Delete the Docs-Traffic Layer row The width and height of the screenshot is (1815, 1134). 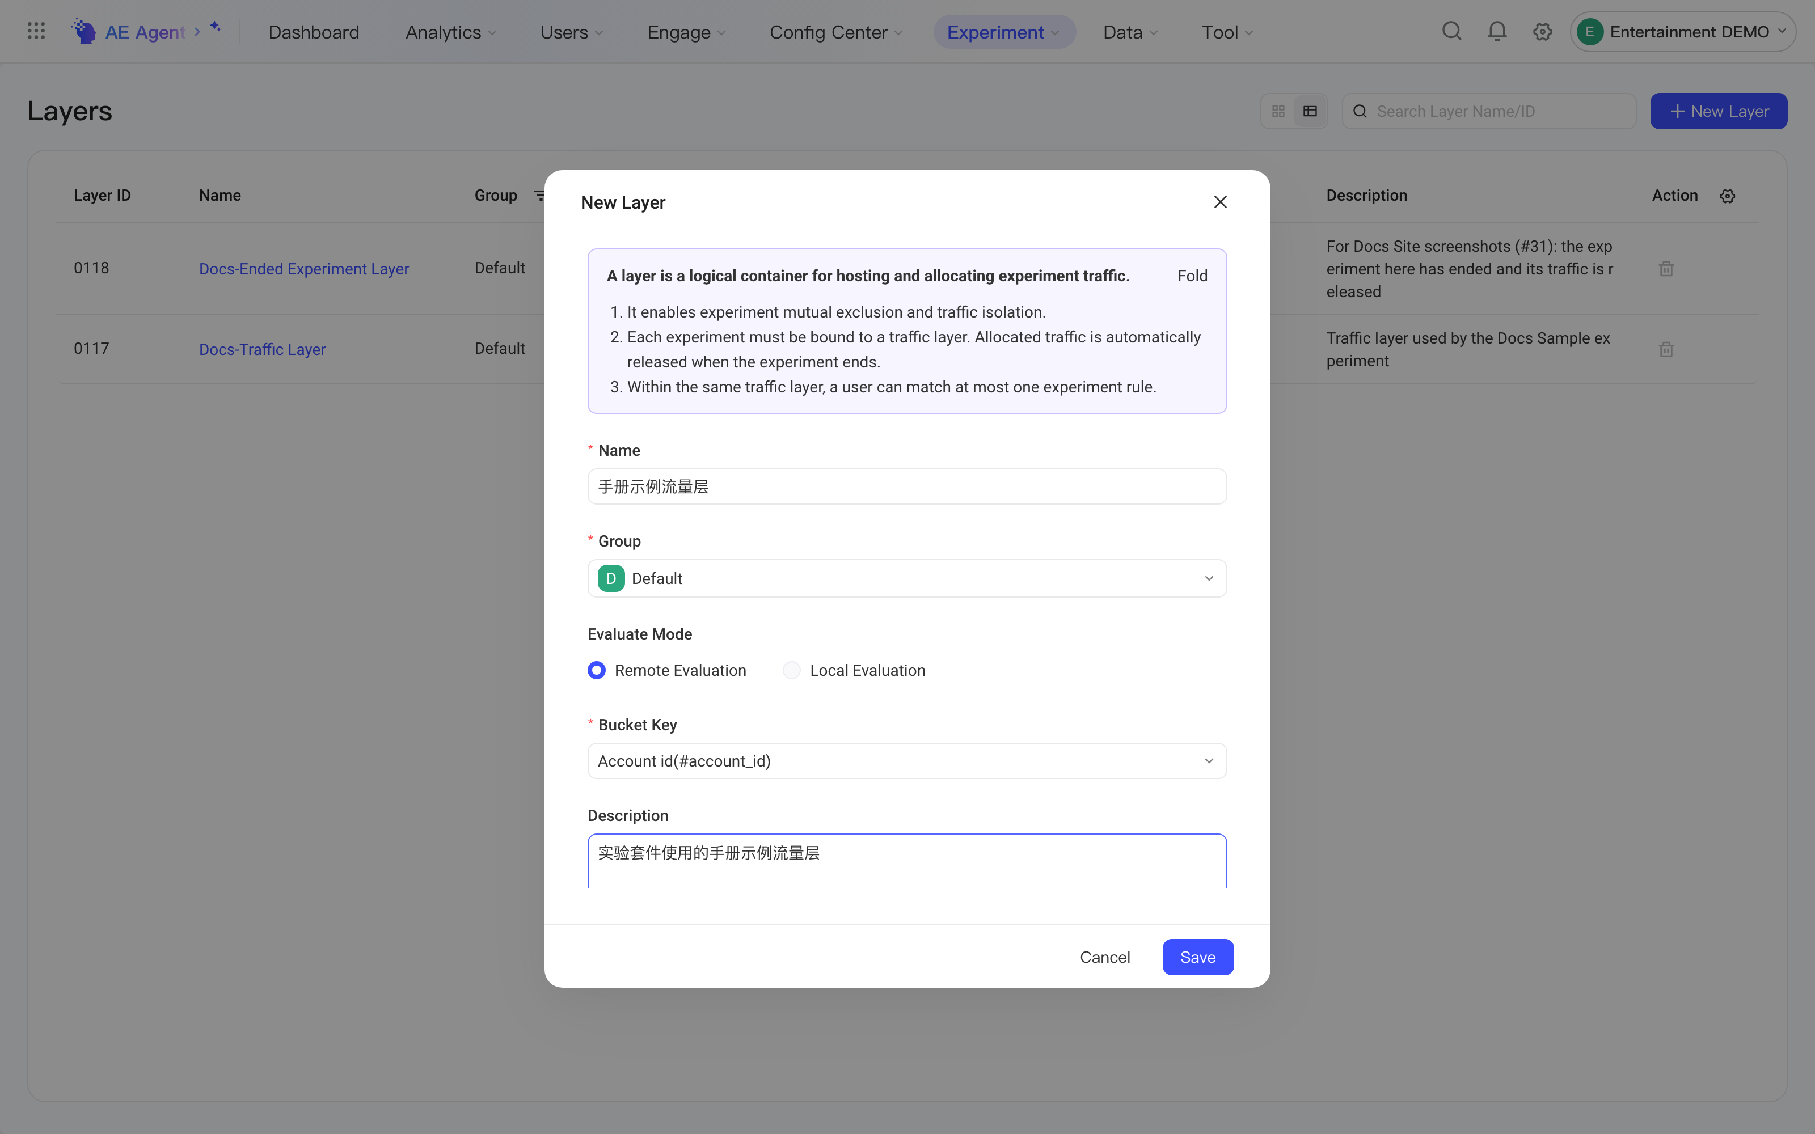pyautogui.click(x=1666, y=349)
